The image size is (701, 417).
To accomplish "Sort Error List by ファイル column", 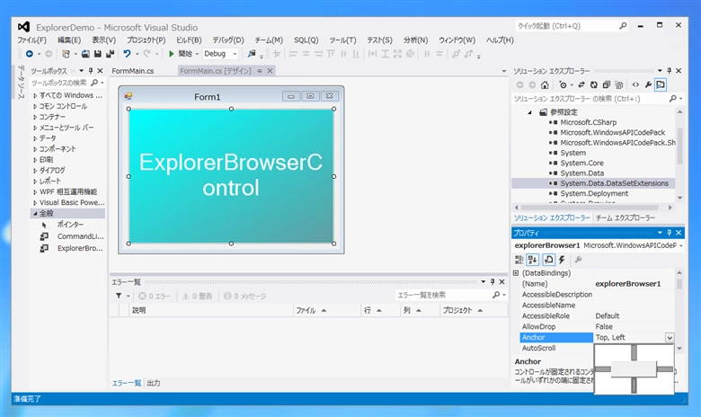I will [x=327, y=310].
